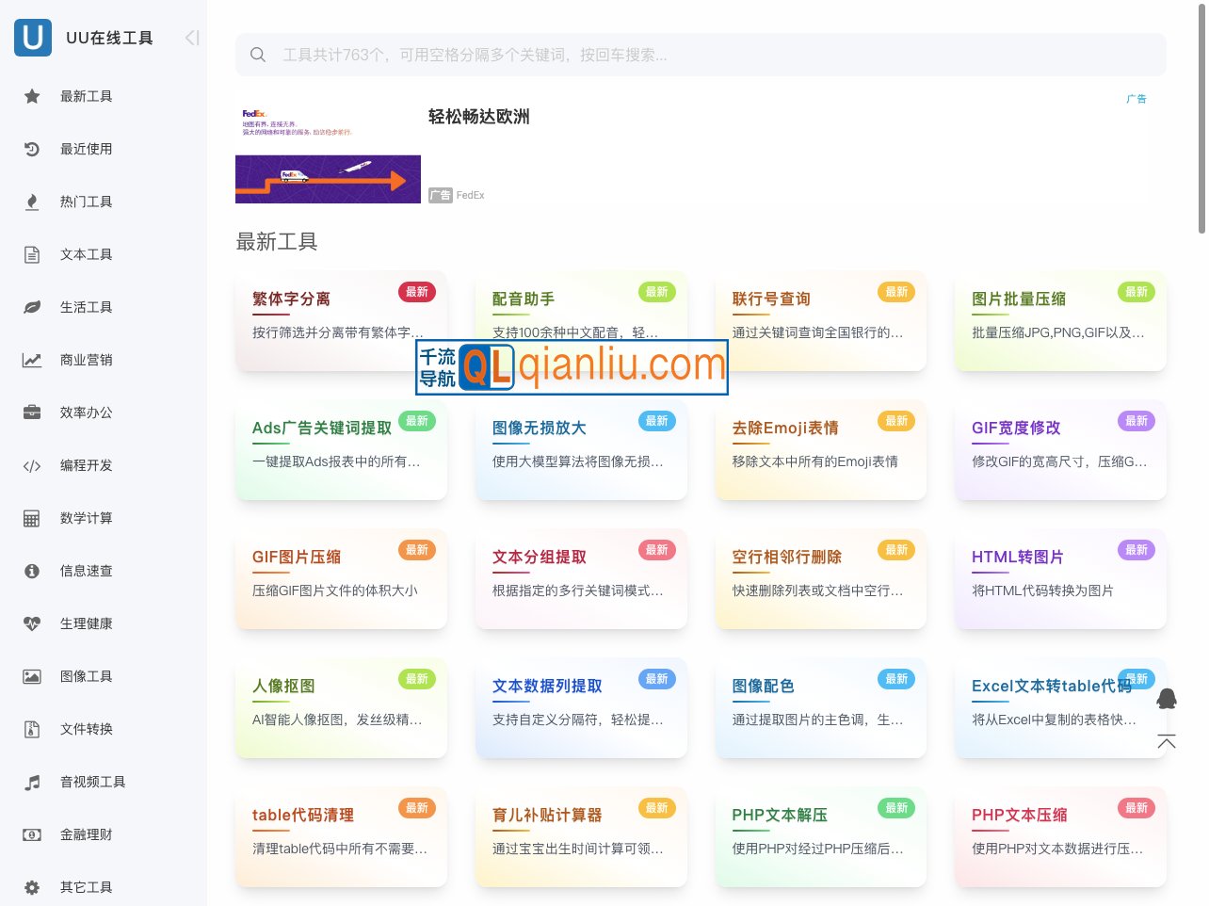This screenshot has height=906, width=1209.
Task: Open 图像工具 with the picture icon
Action: tap(31, 676)
